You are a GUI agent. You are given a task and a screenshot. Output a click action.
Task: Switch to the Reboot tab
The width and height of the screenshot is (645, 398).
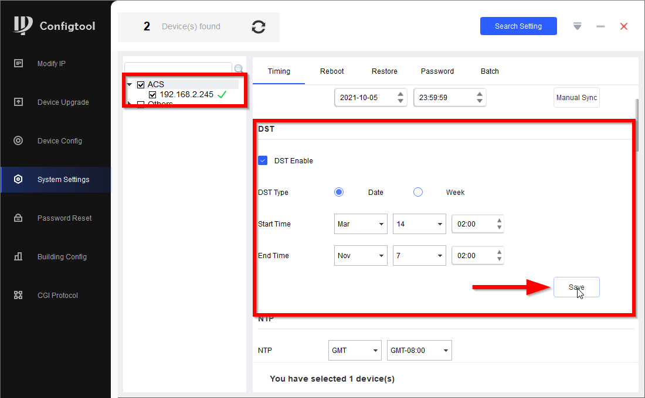(332, 71)
